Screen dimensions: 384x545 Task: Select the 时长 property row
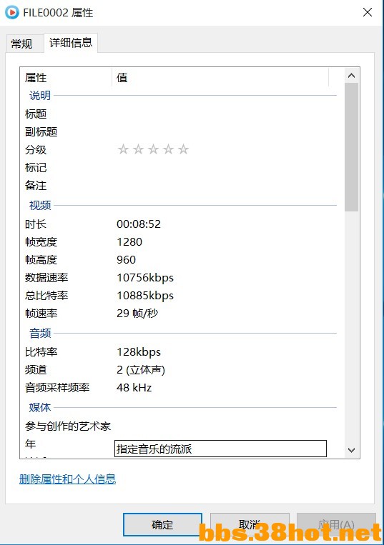tap(179, 224)
